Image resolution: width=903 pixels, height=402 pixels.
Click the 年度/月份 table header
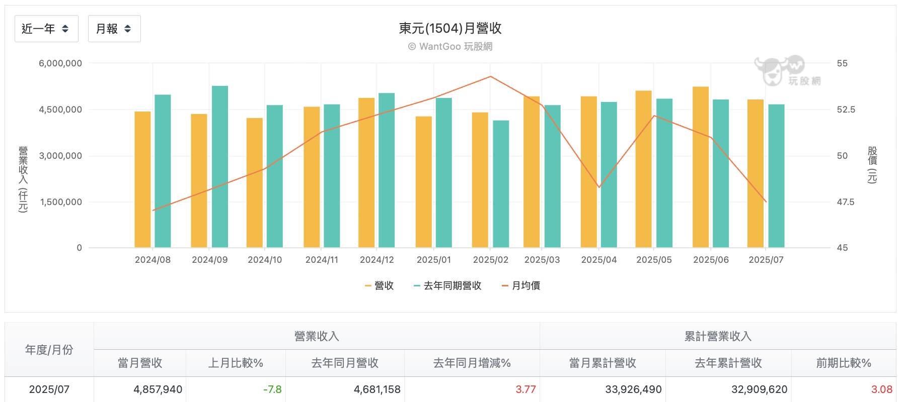(49, 350)
